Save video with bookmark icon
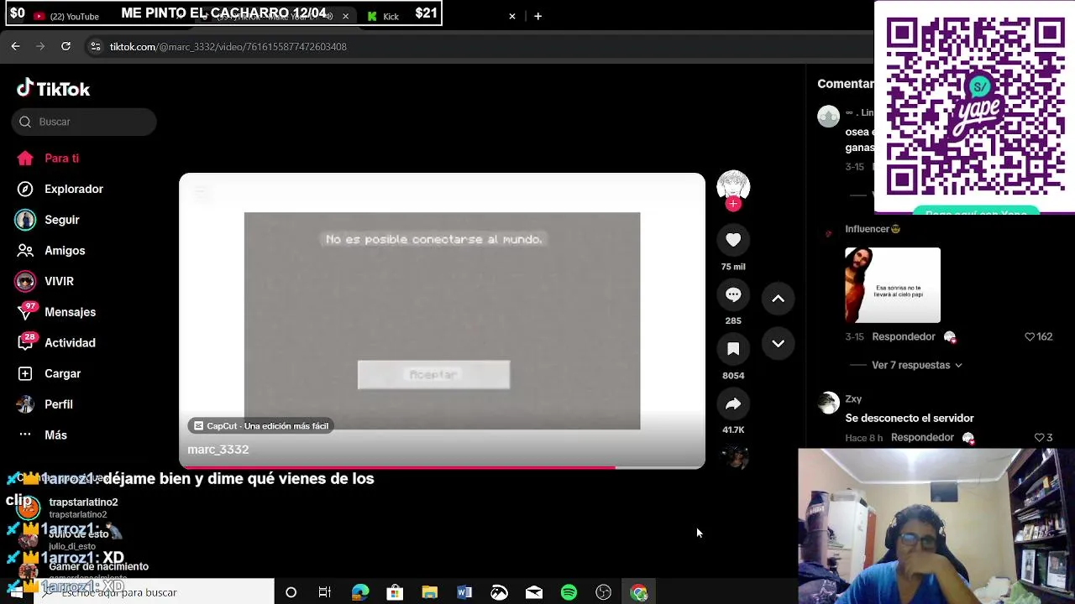 (x=733, y=349)
